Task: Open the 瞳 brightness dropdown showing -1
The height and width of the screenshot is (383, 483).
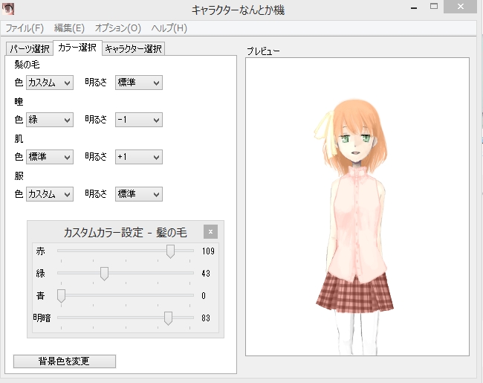Action: click(138, 120)
